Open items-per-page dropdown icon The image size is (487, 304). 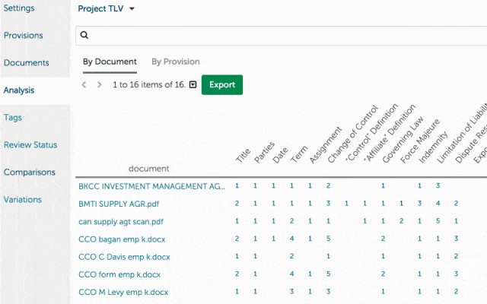[193, 85]
